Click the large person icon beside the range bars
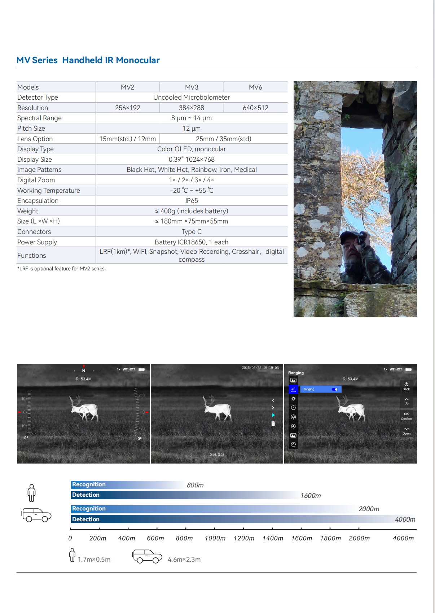This screenshot has height=613, width=435. [x=32, y=493]
